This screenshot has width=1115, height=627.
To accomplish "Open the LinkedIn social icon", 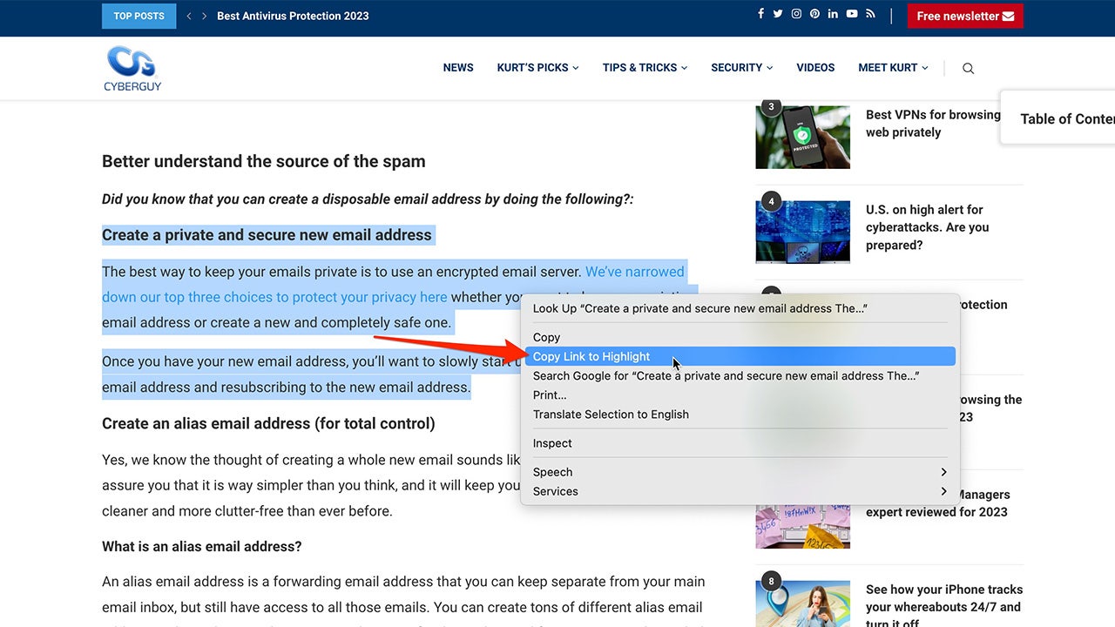I will pos(833,14).
